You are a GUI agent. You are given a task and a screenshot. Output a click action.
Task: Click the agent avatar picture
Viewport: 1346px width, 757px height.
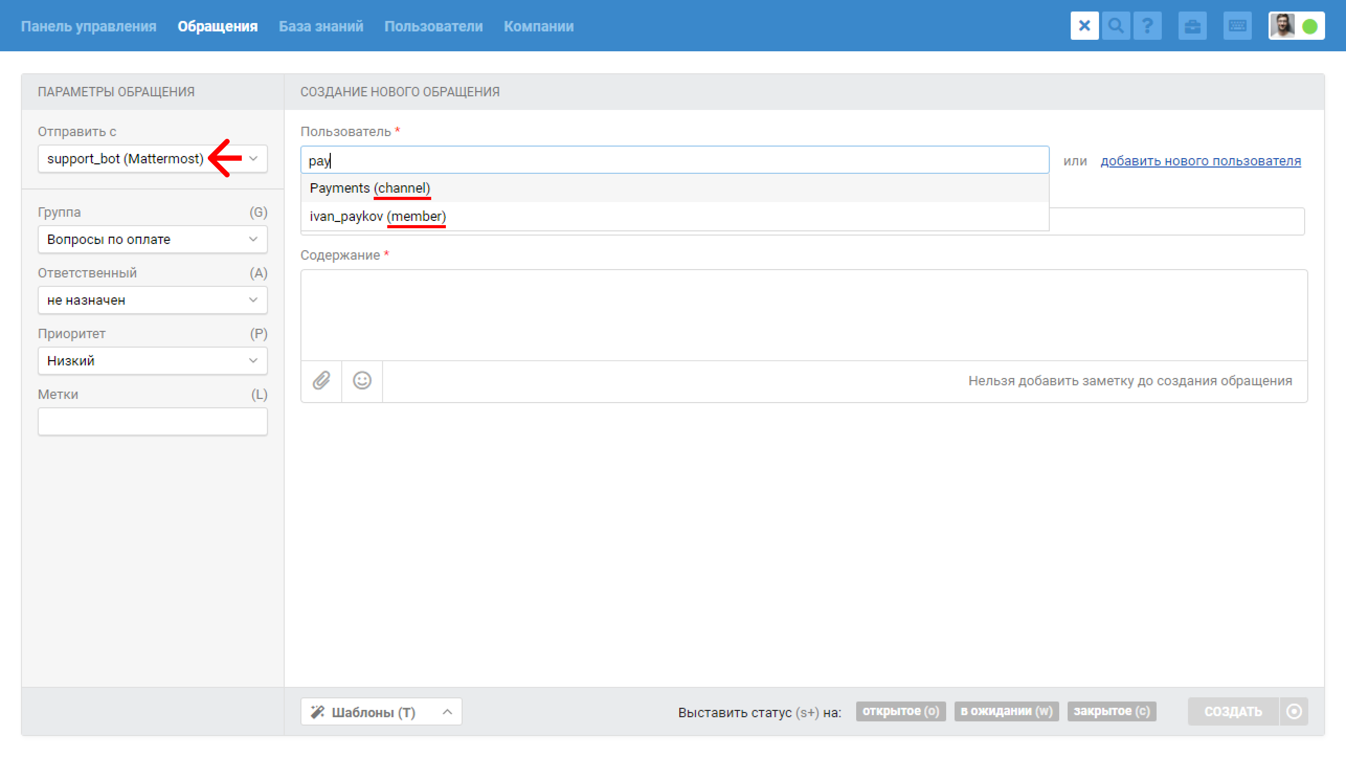pyautogui.click(x=1282, y=26)
